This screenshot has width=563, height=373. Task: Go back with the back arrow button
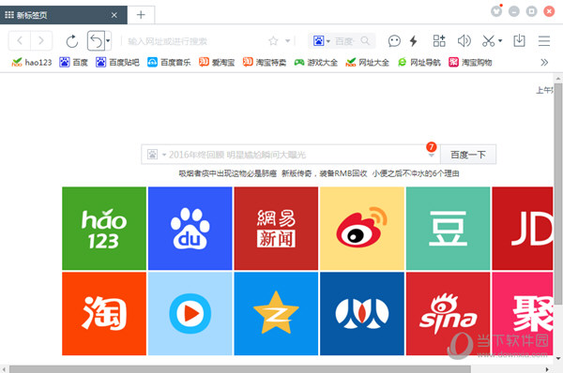pyautogui.click(x=20, y=40)
